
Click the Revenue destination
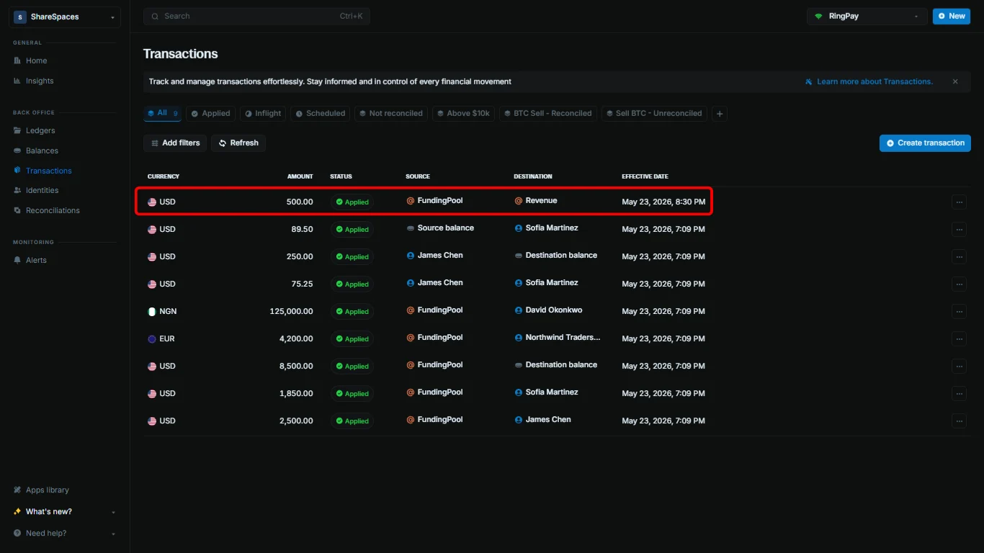(536, 200)
